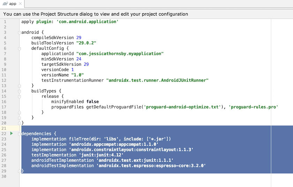
Task: Click the fold end marker on line 29
Action: pyautogui.click(x=20, y=171)
